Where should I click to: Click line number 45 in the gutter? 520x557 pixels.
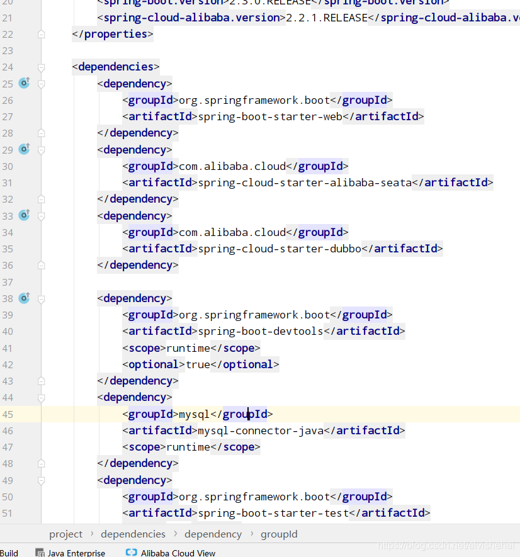coord(8,415)
